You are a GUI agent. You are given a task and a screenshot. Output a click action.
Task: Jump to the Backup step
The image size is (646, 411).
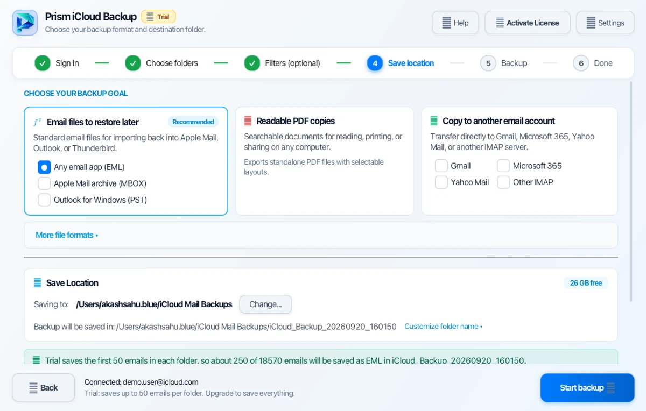coord(503,63)
